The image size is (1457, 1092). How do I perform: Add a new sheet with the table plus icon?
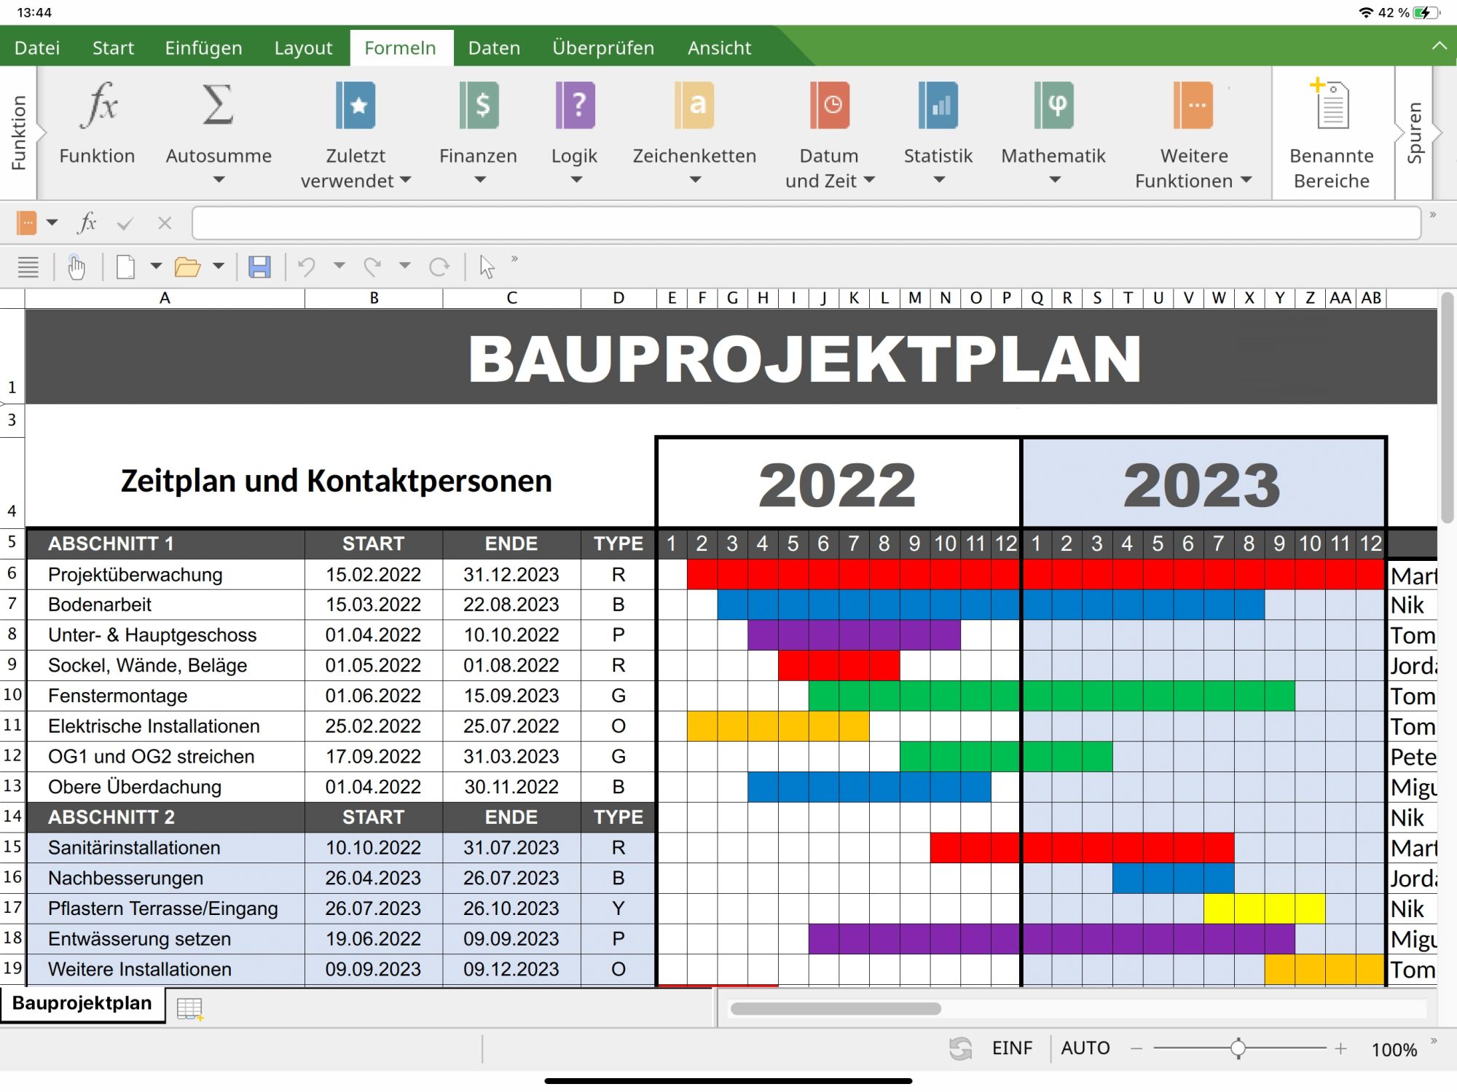pos(189,1009)
